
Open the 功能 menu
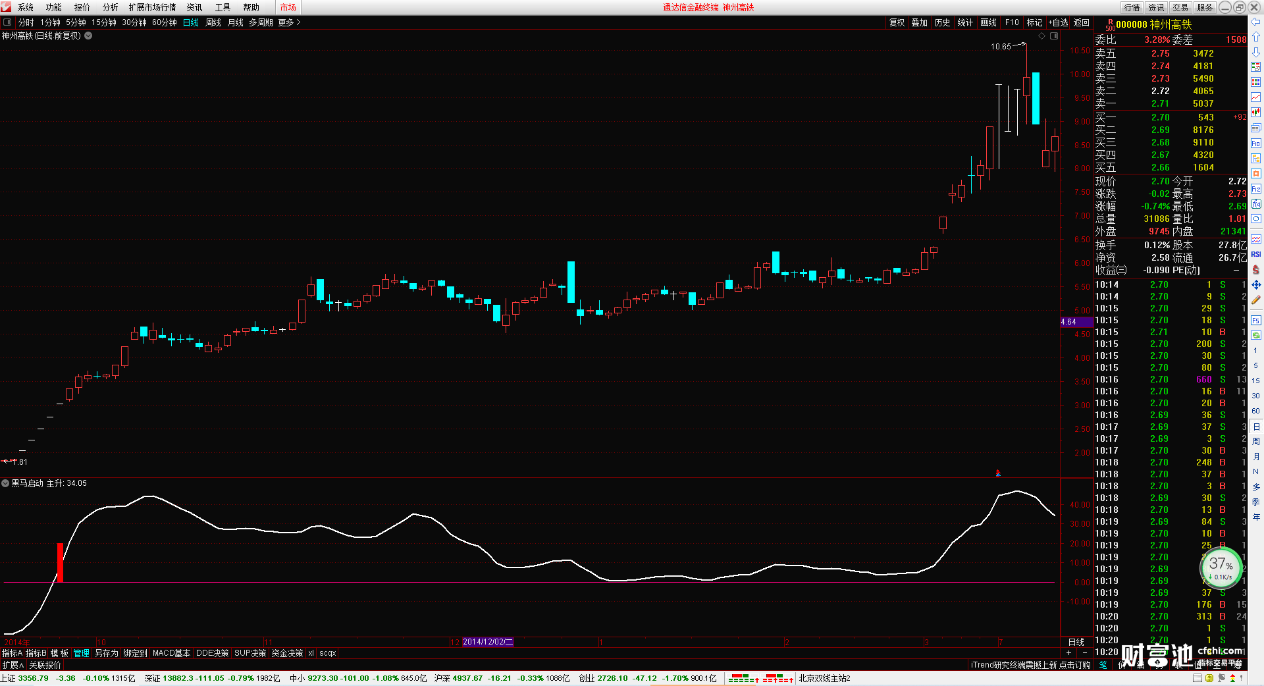(x=54, y=7)
